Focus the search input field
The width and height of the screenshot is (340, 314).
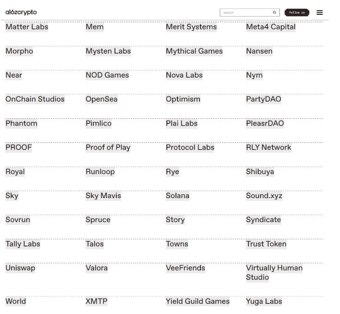coord(246,12)
